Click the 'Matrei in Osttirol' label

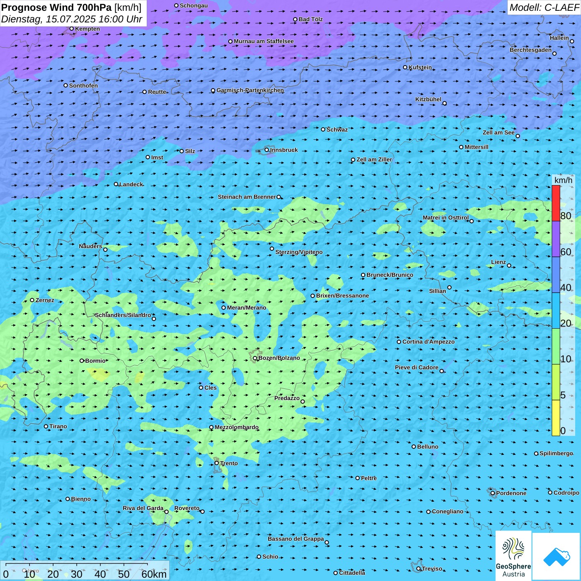(446, 217)
